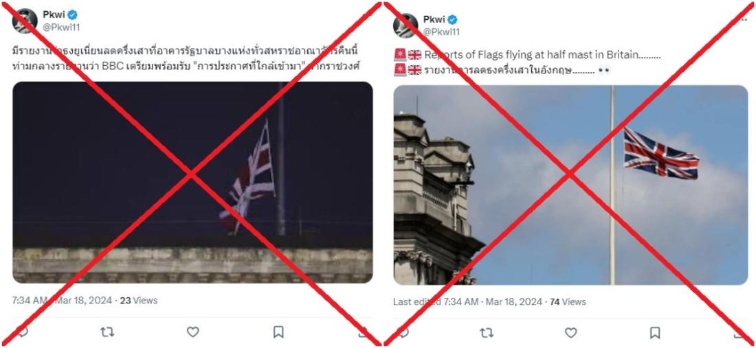The width and height of the screenshot is (756, 348).
Task: Open the @Pkwi11 handle in left tweet
Action: (x=61, y=27)
